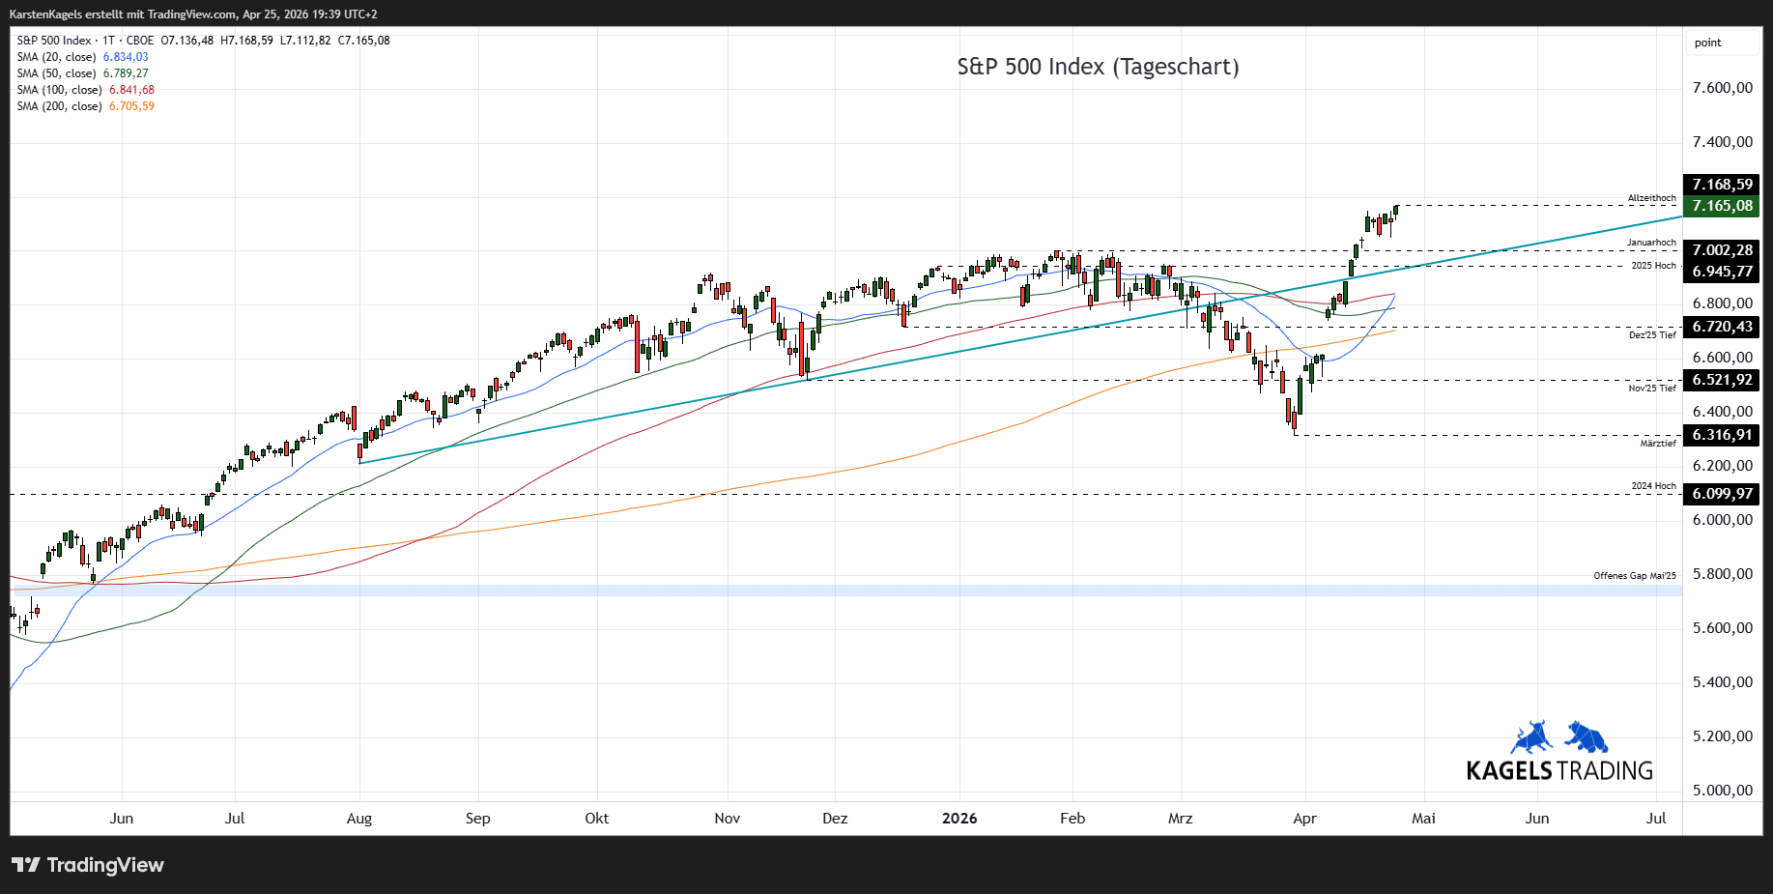Select the S&P 500 Index legend title
Screen dimensions: 1773x894
(x=54, y=41)
